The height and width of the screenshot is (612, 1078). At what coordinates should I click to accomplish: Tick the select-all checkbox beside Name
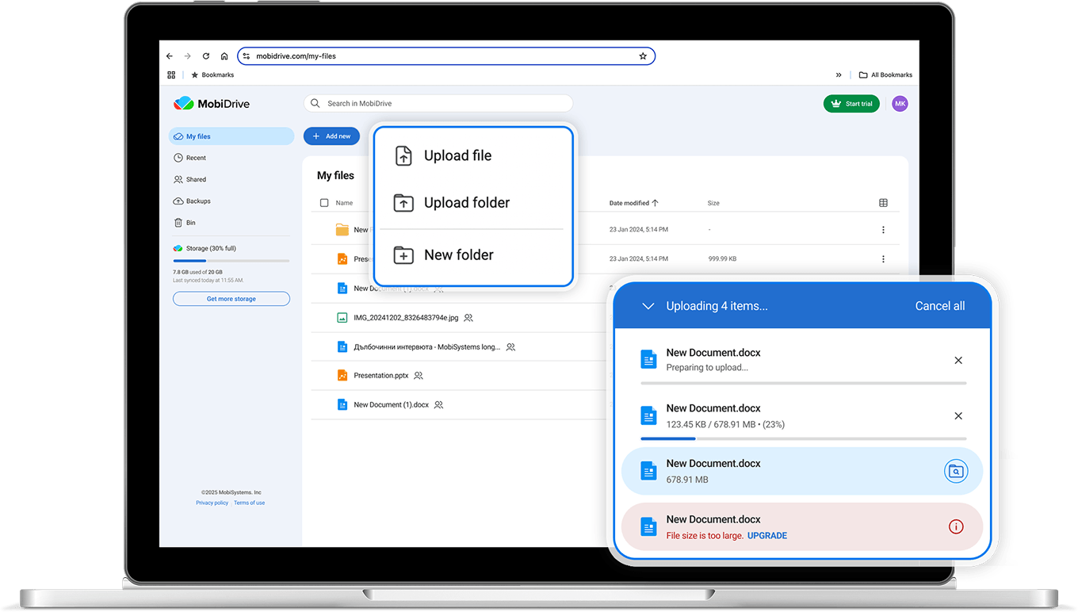[324, 203]
